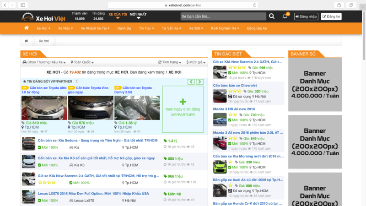Click the first Banner Danh Mục ad
366x206 pixels.
(315, 84)
